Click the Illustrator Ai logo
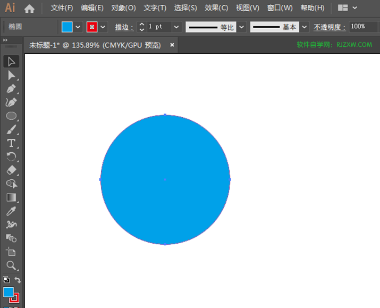Viewport: 380px width, 308px height. 10,8
